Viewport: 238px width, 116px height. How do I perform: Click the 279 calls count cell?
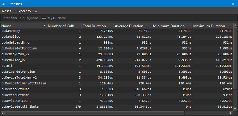point(78,107)
